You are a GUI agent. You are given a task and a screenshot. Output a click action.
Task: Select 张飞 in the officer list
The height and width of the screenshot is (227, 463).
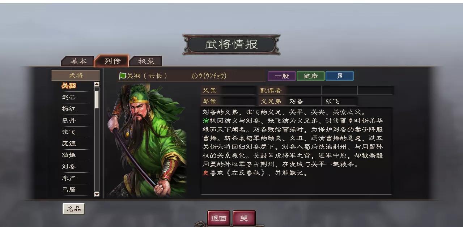[x=69, y=132]
